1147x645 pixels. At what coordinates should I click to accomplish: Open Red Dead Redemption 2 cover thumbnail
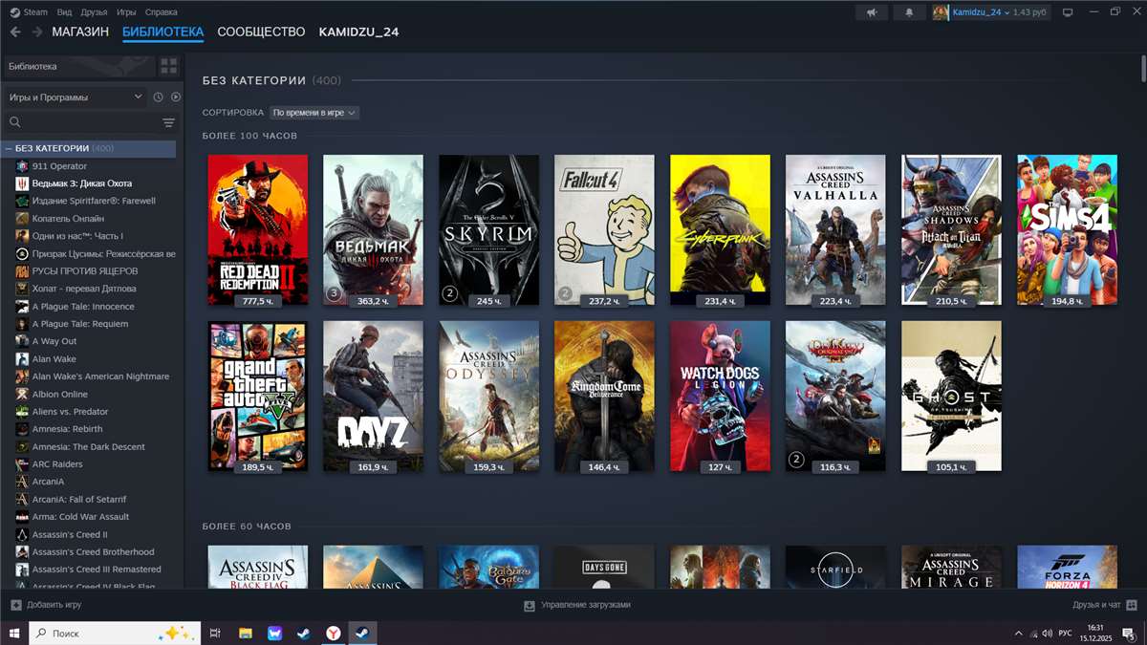click(256, 229)
